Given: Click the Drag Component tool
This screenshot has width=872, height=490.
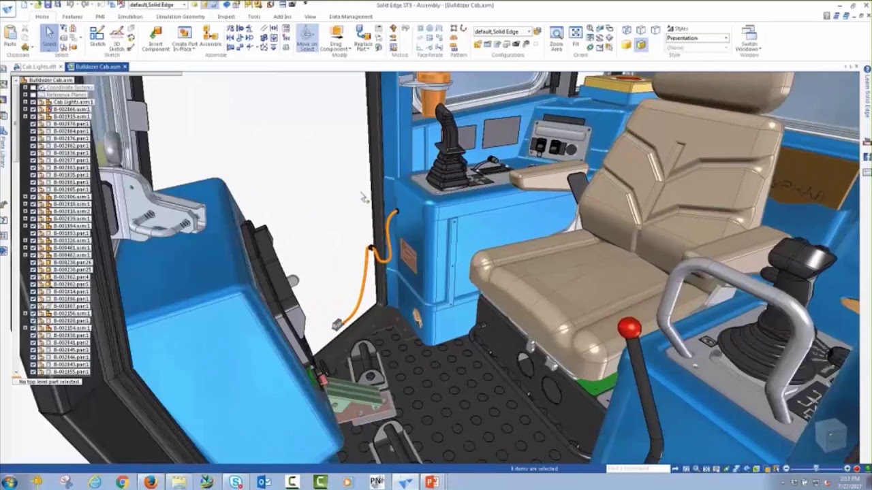Looking at the screenshot, I should 336,39.
